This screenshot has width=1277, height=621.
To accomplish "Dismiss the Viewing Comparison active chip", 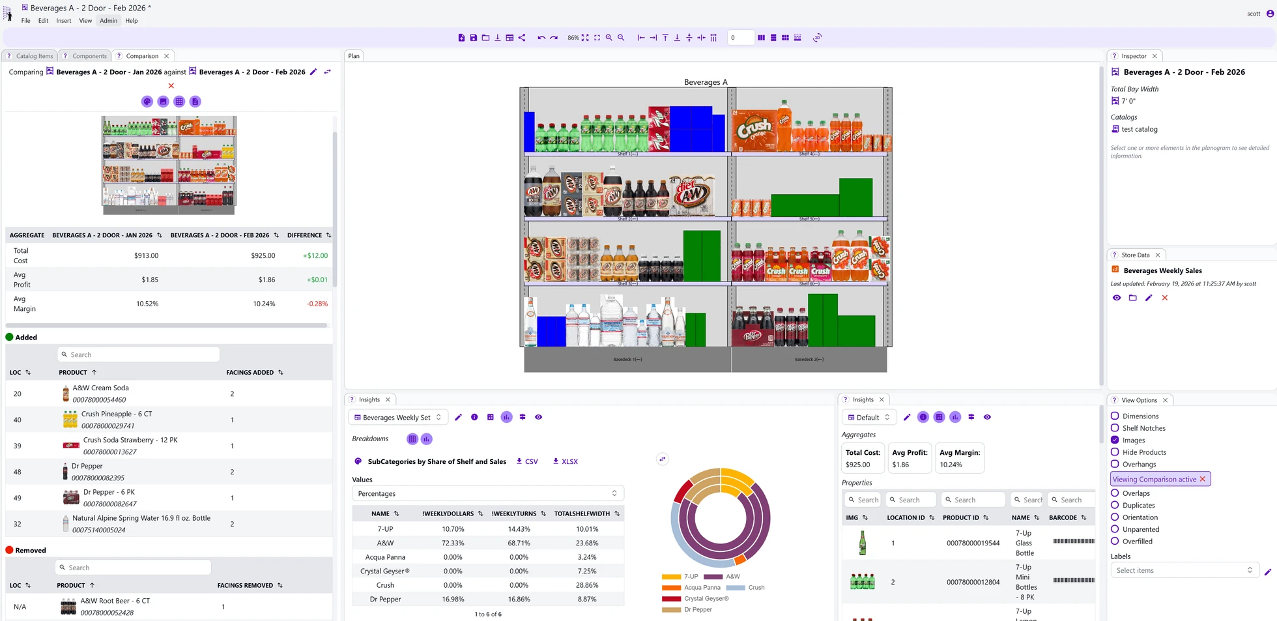I will (x=1203, y=479).
